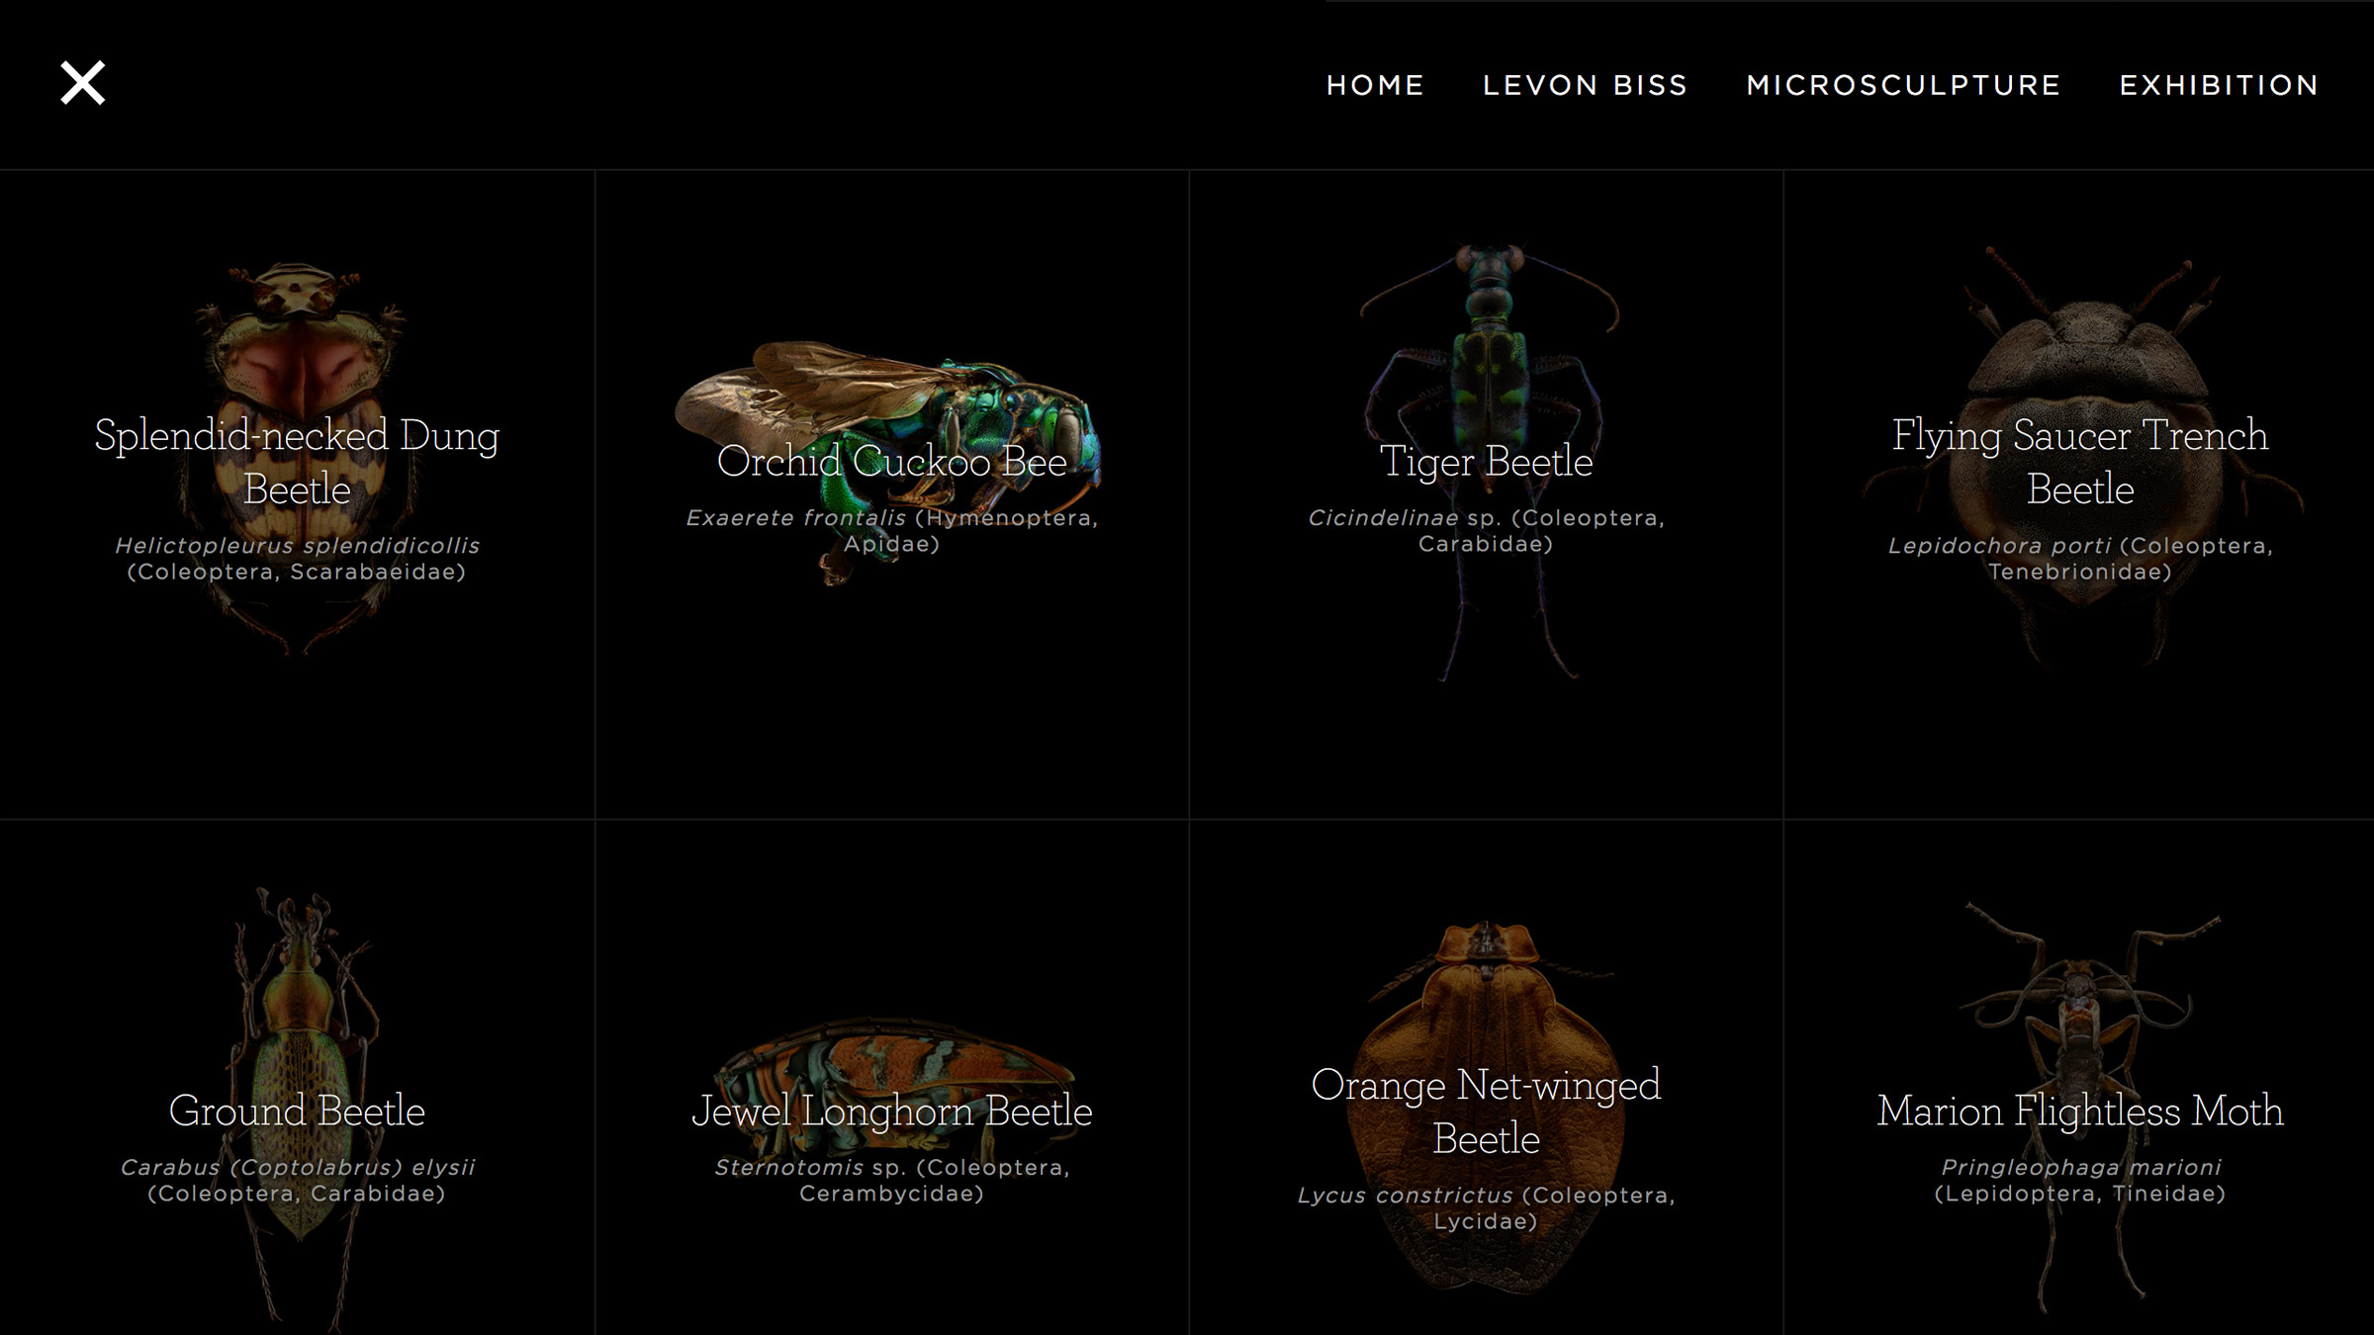Go to the HOME page
This screenshot has height=1335, width=2374.
[1375, 86]
